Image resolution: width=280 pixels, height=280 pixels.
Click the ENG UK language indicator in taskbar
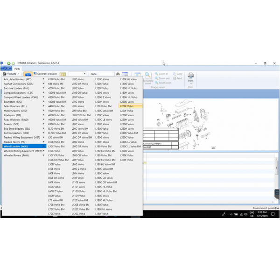252,214
